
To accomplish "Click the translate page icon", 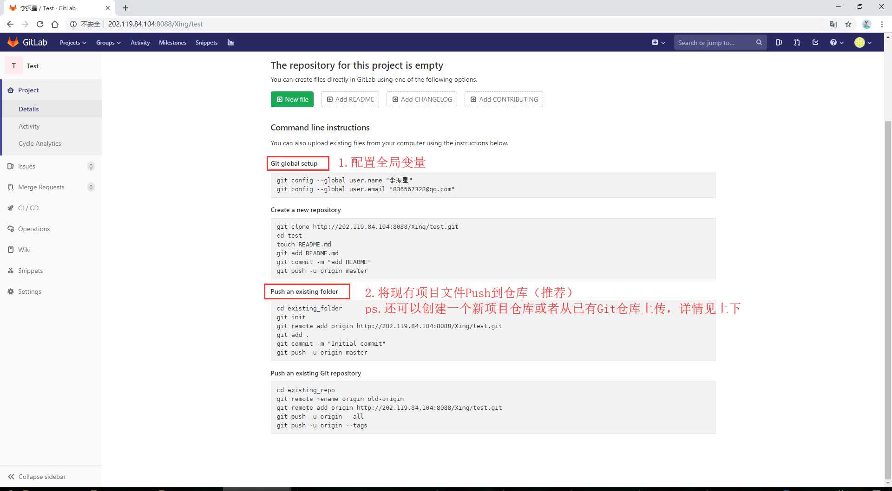I will (x=833, y=24).
